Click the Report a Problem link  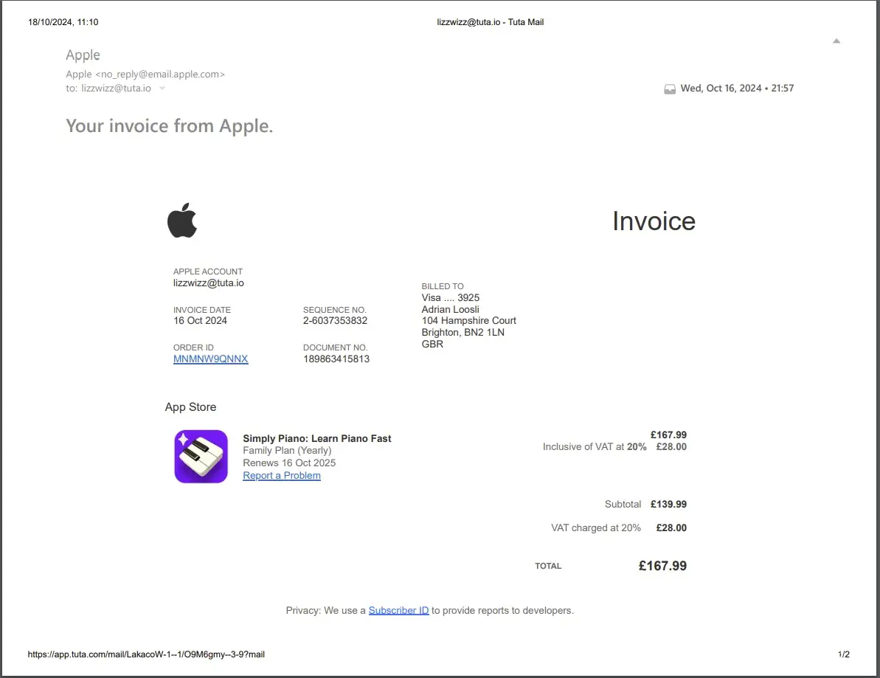282,475
